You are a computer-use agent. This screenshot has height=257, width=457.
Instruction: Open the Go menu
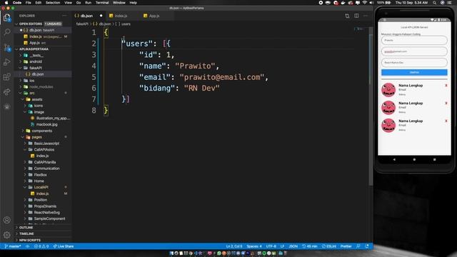[x=79, y=3]
